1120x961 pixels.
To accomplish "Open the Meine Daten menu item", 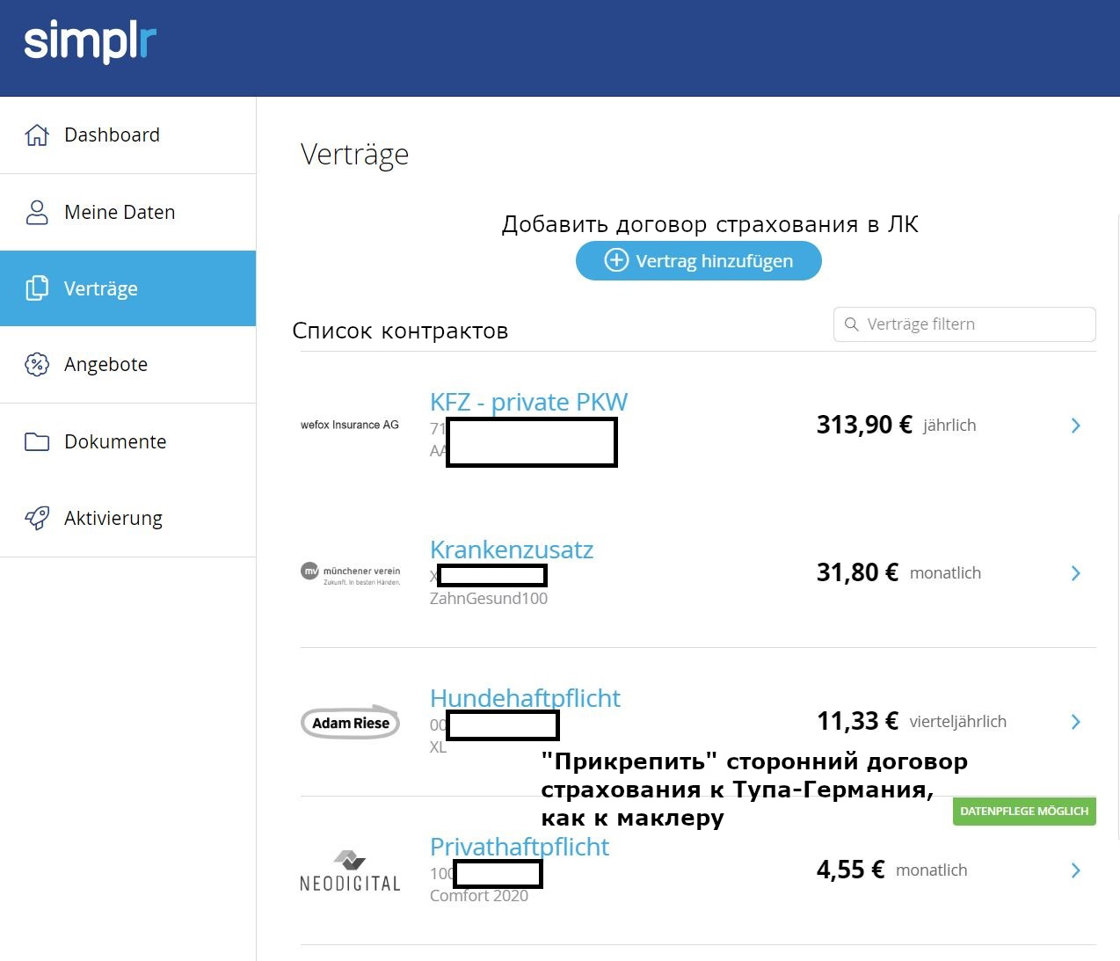I will [120, 213].
